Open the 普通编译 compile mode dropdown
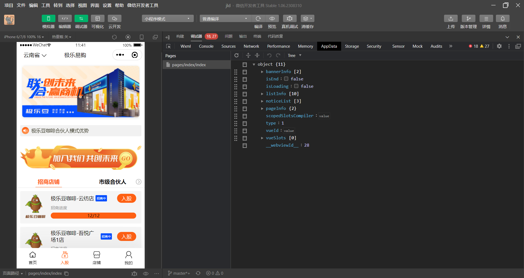 coord(225,19)
